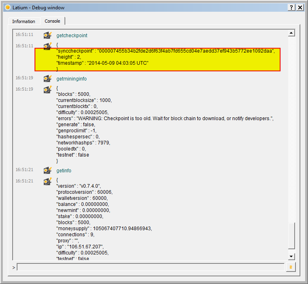
Task: Click the getinfo command text
Action: point(64,170)
